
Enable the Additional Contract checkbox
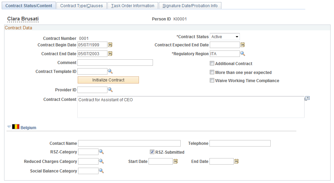[212, 63]
